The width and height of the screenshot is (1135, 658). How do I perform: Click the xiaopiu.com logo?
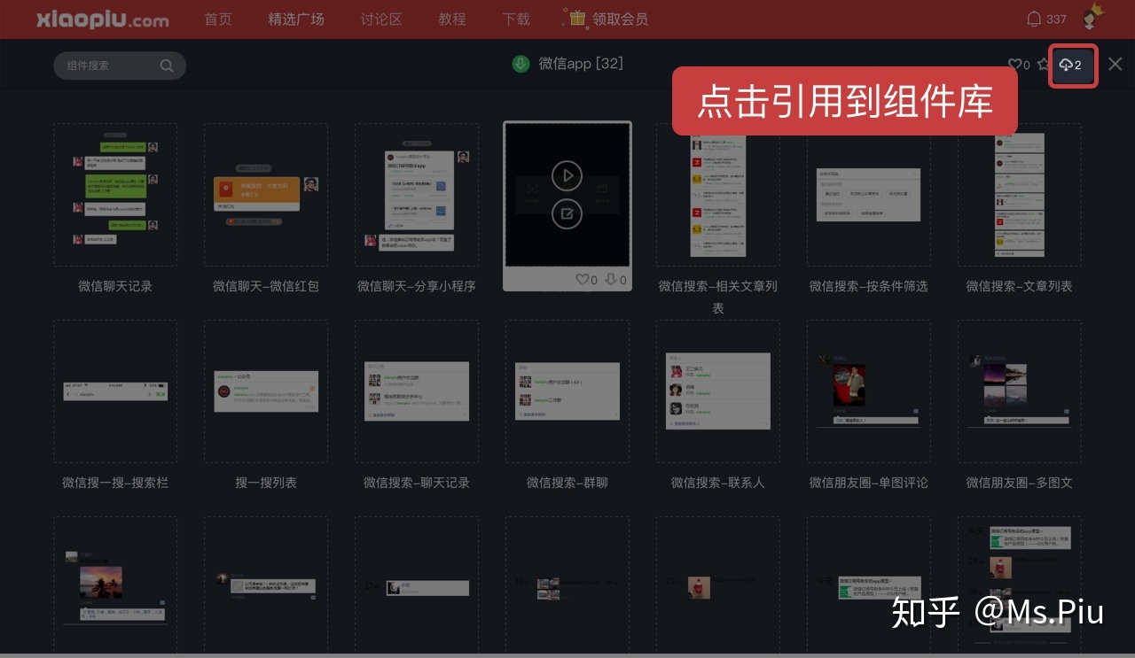pyautogui.click(x=103, y=19)
